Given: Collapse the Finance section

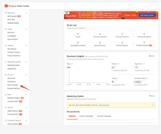Looking at the screenshot, I should [x=26, y=75].
